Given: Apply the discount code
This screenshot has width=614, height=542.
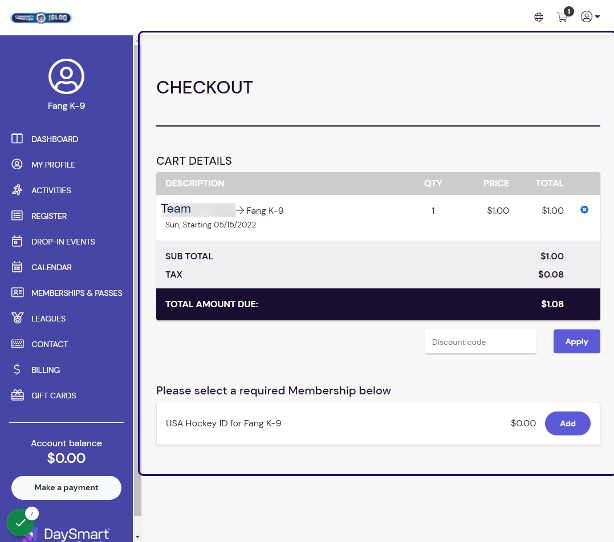Looking at the screenshot, I should click(576, 341).
